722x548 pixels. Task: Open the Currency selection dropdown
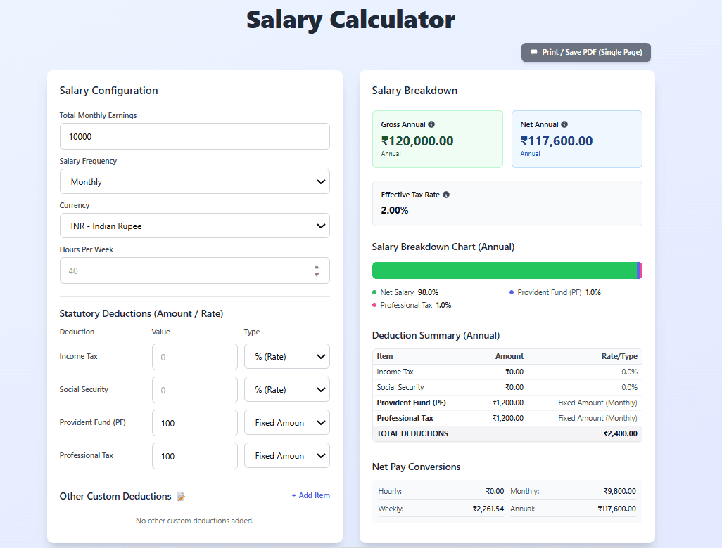[195, 226]
